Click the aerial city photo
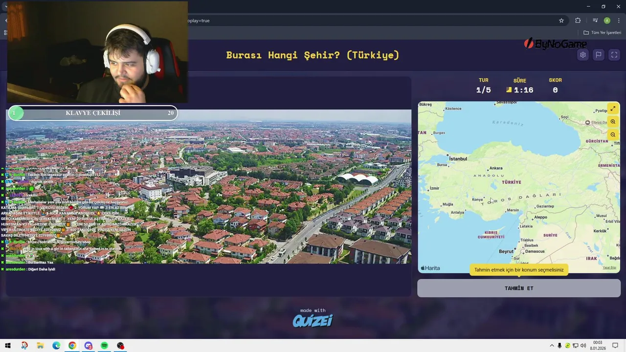This screenshot has height=352, width=626. pyautogui.click(x=209, y=186)
